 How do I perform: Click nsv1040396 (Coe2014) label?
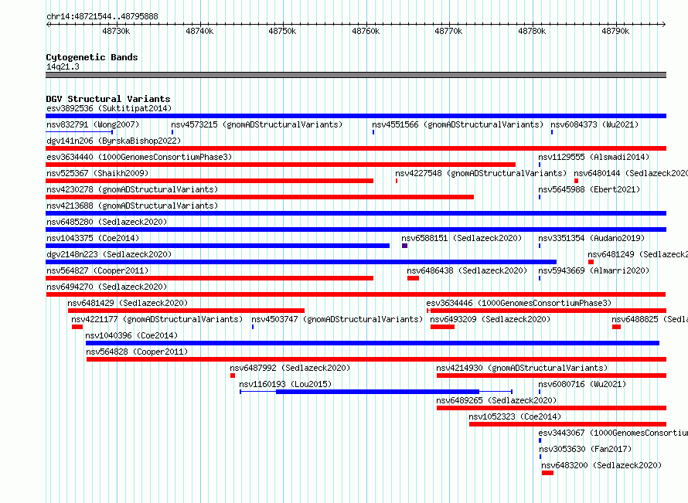coord(131,335)
